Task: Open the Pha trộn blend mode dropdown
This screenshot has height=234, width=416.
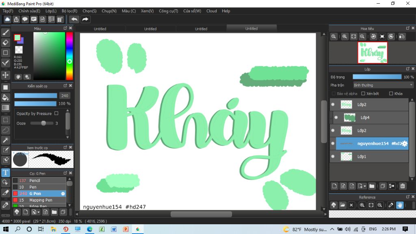Action: [x=383, y=85]
